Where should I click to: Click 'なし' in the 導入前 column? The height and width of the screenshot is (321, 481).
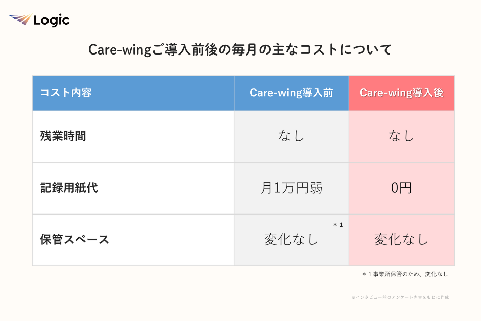pyautogui.click(x=292, y=136)
